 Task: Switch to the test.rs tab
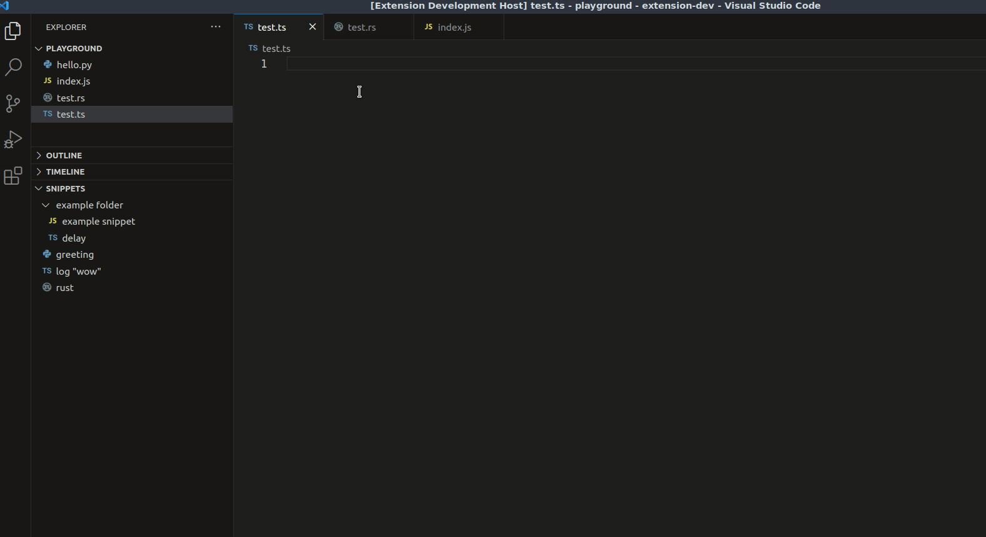point(362,28)
